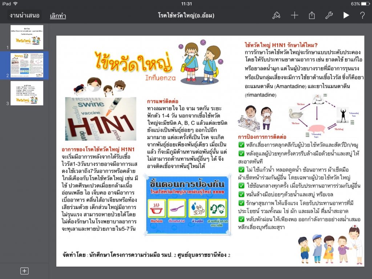Screen dimensions: 372x279
Task: Select the จัดทำโดย footer text
Action: click(146, 255)
